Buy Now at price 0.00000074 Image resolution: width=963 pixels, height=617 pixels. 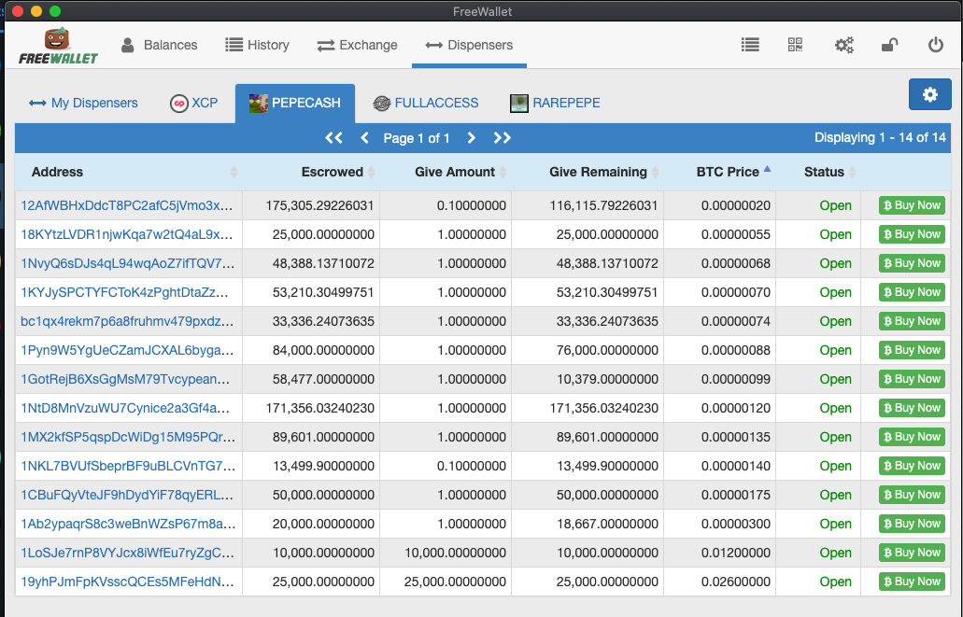(x=912, y=321)
